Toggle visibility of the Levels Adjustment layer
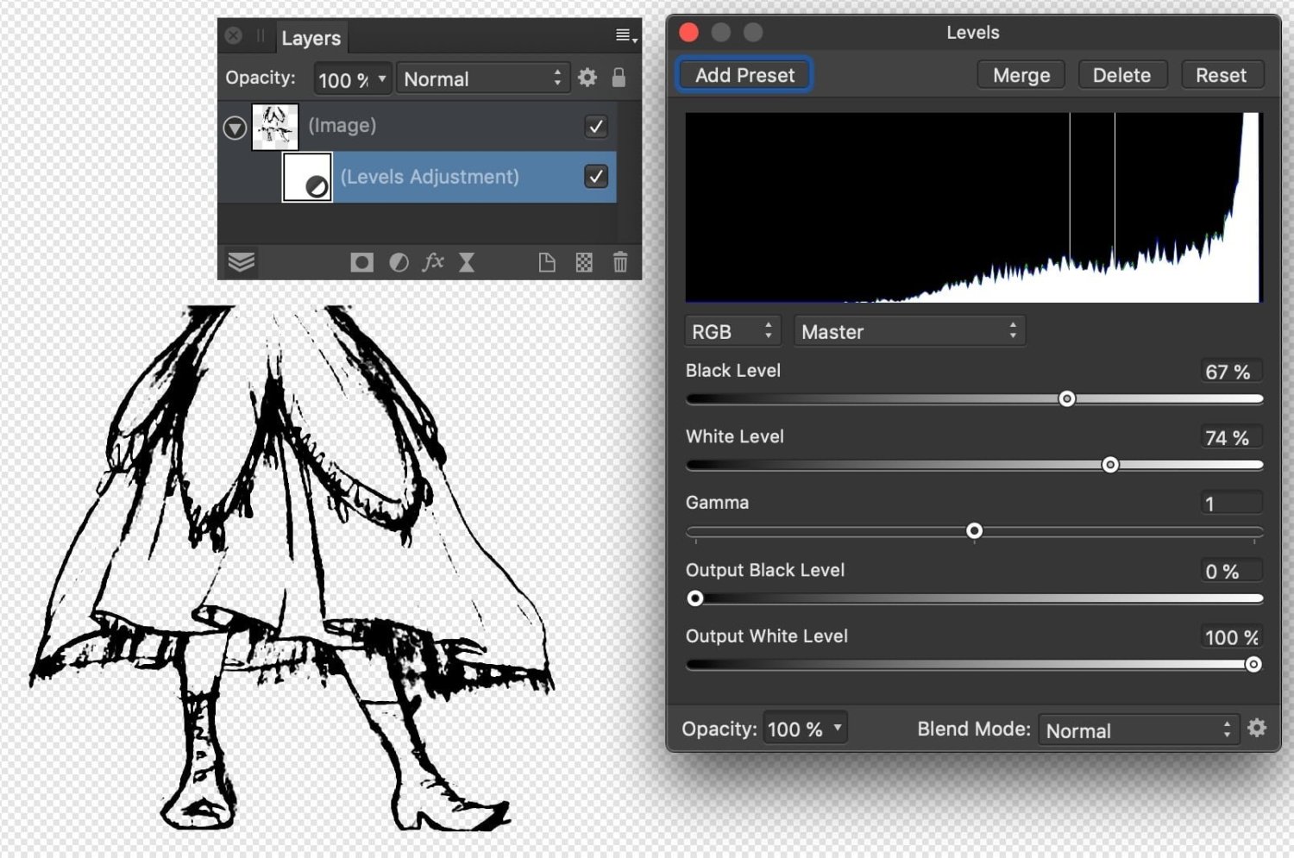 (x=596, y=177)
